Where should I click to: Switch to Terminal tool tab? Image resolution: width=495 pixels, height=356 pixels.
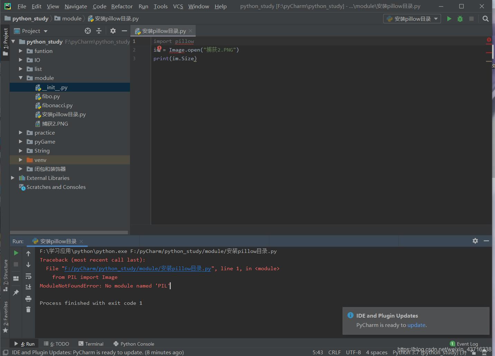[x=91, y=344]
